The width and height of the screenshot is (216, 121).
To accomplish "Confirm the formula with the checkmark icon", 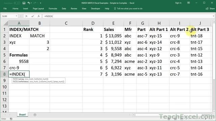I will tap(32, 16).
